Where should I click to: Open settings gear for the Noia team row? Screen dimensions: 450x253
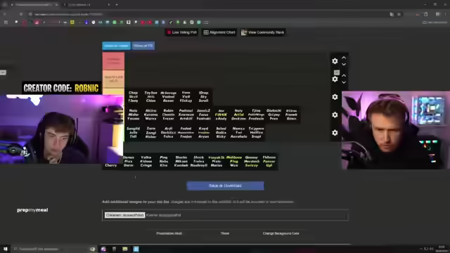pyautogui.click(x=335, y=115)
